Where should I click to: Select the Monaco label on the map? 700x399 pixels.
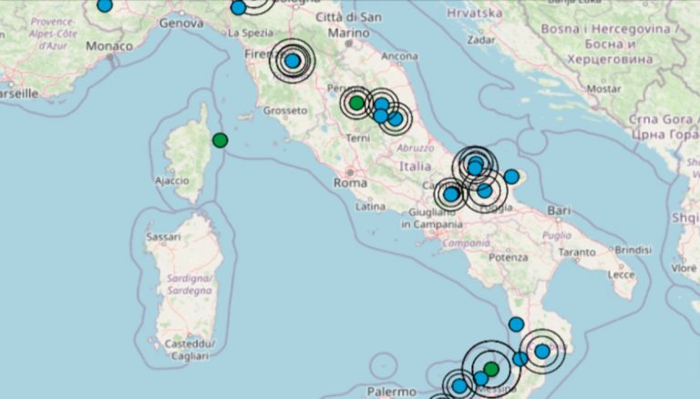coord(108,45)
